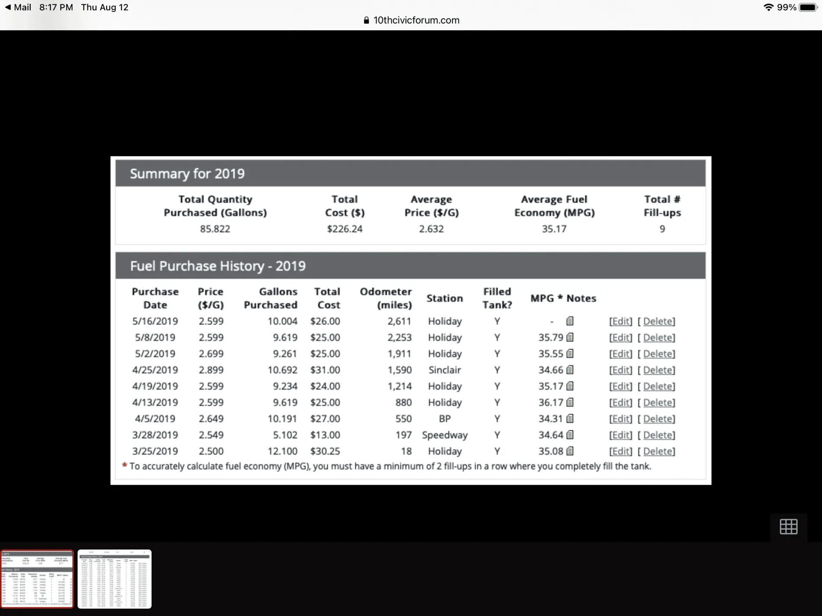The width and height of the screenshot is (822, 616).
Task: Edit the 5/2/2019 fuel purchase
Action: pyautogui.click(x=620, y=354)
